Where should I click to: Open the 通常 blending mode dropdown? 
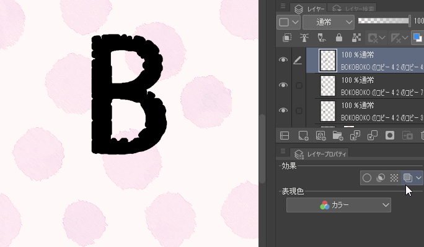(x=328, y=22)
